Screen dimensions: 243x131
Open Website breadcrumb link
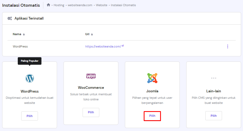pyautogui.click(x=101, y=5)
